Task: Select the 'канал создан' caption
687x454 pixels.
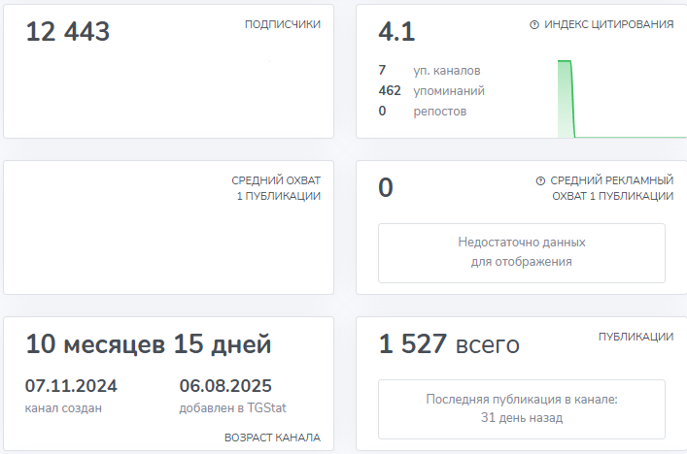Action: click(63, 408)
